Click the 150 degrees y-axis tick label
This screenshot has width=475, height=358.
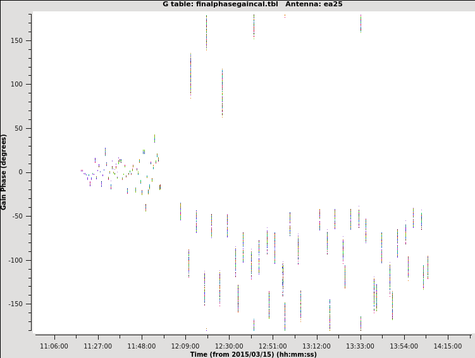[x=23, y=40]
